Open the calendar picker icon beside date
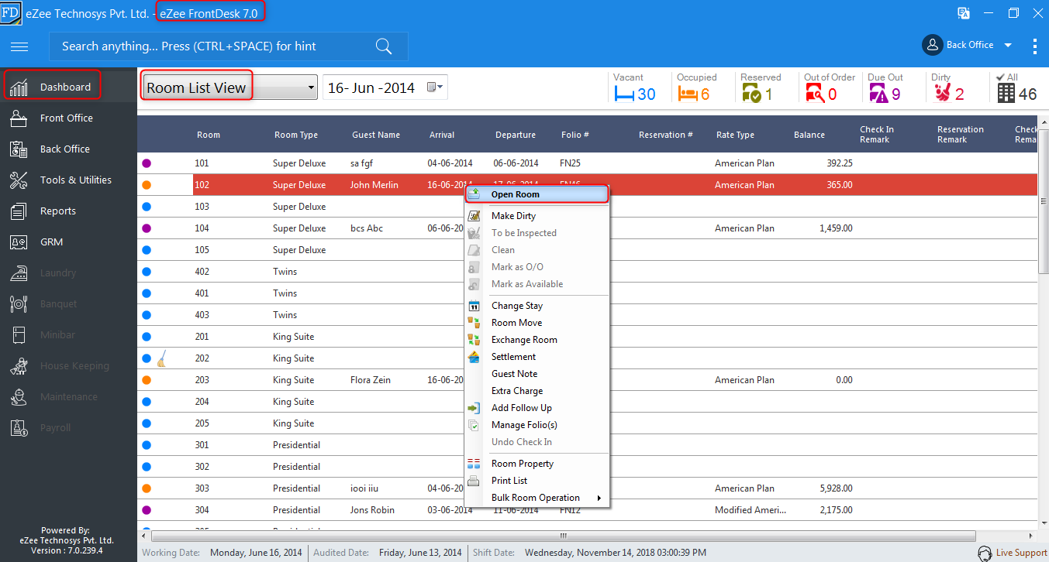 point(436,87)
